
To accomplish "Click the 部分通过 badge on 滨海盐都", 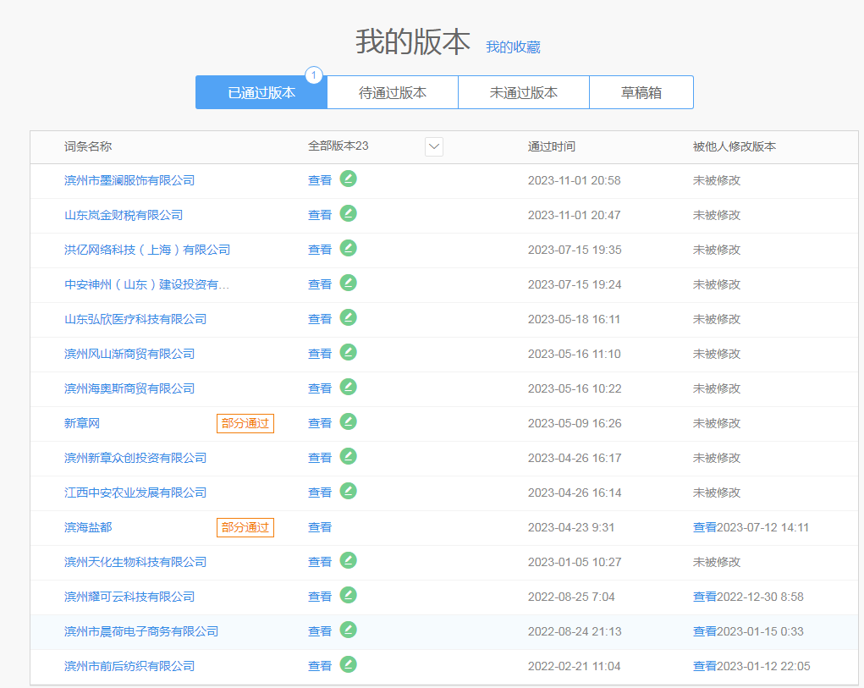I will click(245, 528).
